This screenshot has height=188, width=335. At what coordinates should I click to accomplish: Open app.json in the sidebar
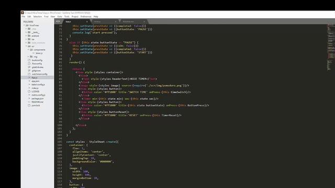(36, 81)
